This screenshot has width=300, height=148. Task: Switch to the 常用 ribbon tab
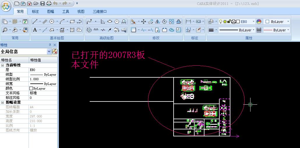tap(20, 11)
